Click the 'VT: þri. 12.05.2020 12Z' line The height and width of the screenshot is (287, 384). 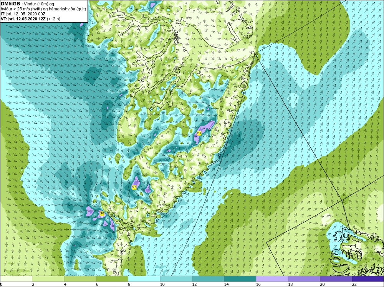pyautogui.click(x=30, y=18)
